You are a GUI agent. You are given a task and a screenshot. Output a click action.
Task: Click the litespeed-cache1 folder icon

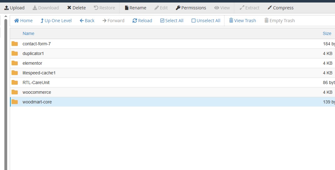click(15, 73)
